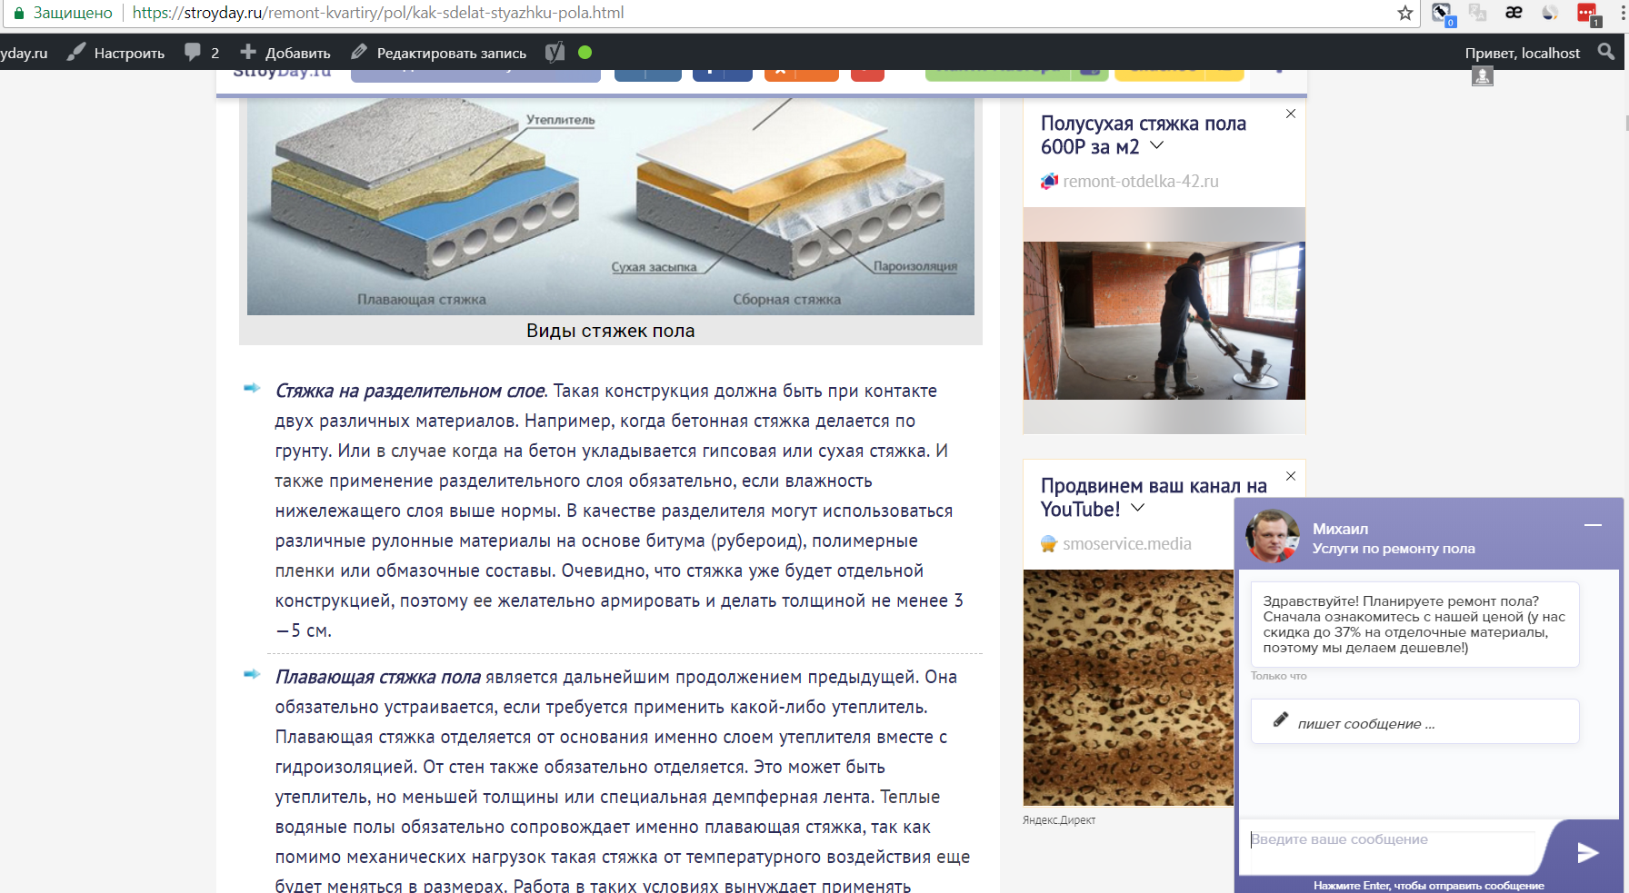
Task: Open the Настроить admin bar menu
Action: [x=116, y=53]
